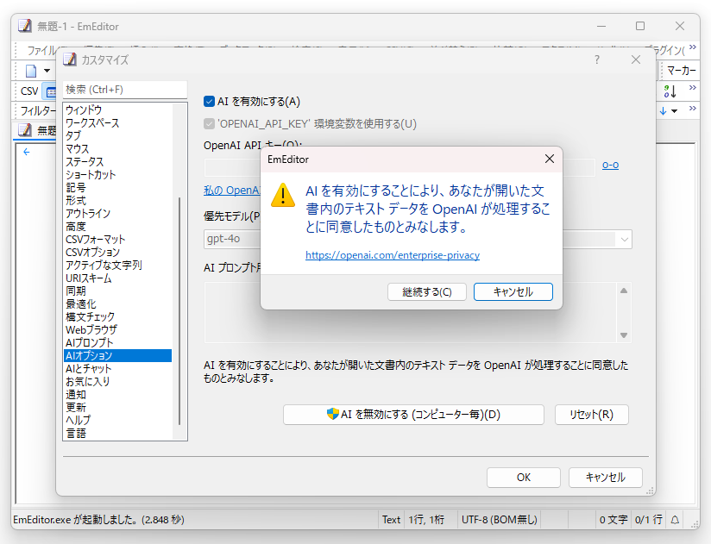Click キャンセル in the Customize dialog
The width and height of the screenshot is (711, 544).
click(x=606, y=478)
